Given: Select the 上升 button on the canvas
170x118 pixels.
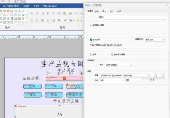Looking at the screenshot, I should pos(33,86).
